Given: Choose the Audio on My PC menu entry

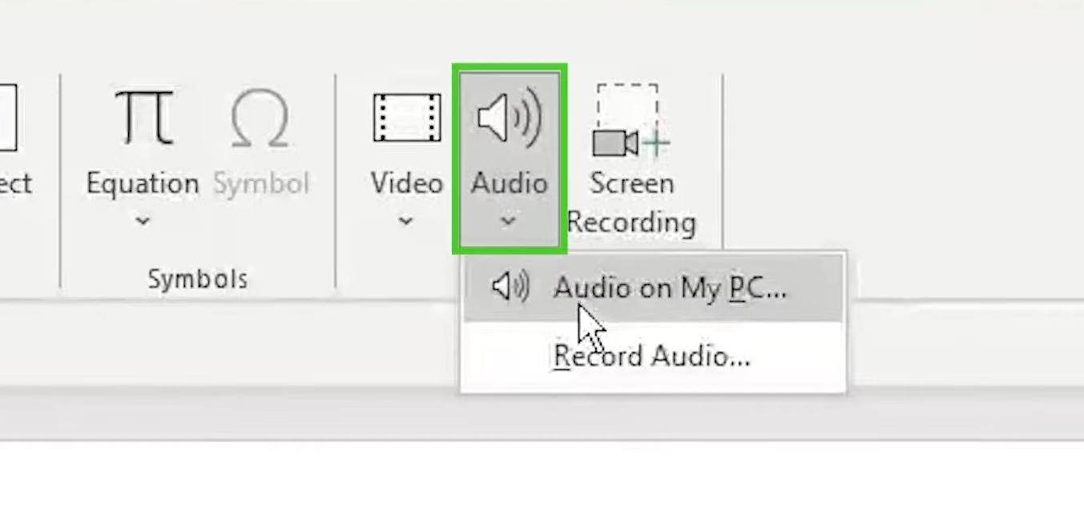Looking at the screenshot, I should [669, 288].
